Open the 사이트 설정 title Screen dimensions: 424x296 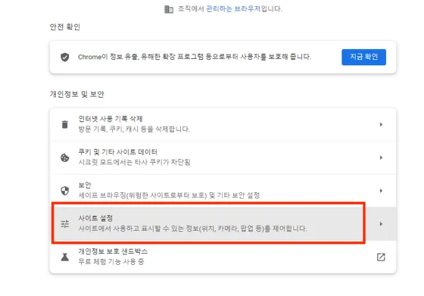coord(95,218)
